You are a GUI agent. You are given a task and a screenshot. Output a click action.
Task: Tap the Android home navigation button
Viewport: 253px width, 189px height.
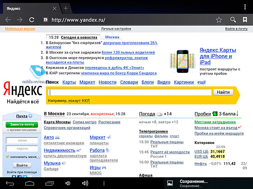click(30, 183)
